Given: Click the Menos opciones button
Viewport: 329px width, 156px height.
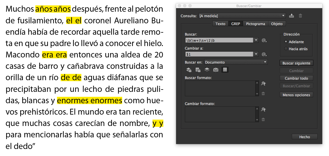Looking at the screenshot, I should (x=296, y=95).
